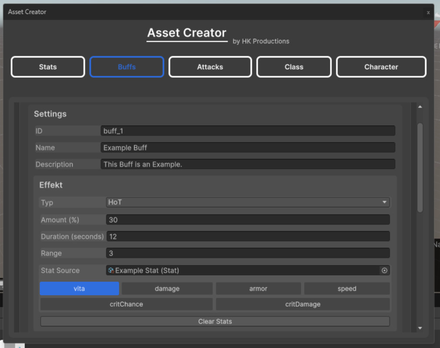Click the ID field containing buff_1
This screenshot has width=440, height=348.
click(x=248, y=130)
